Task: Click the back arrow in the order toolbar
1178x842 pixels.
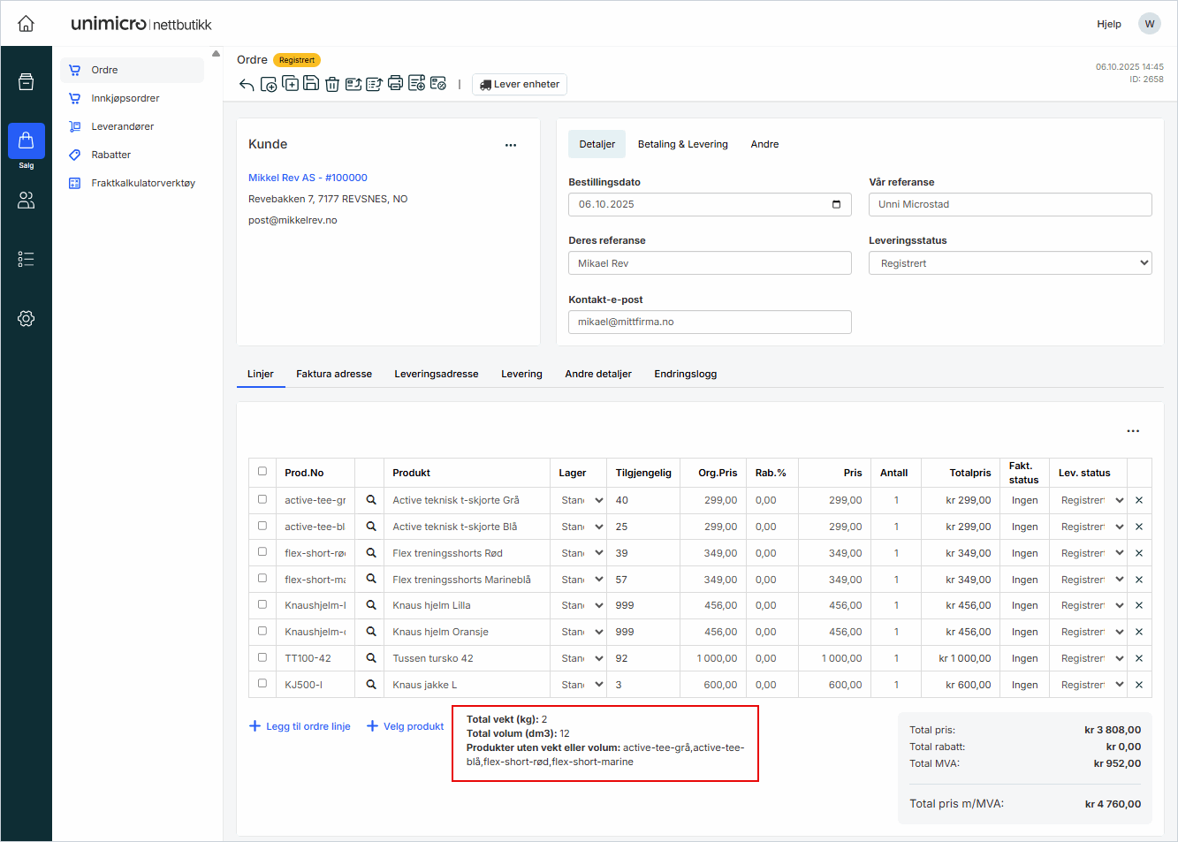Action: 247,85
